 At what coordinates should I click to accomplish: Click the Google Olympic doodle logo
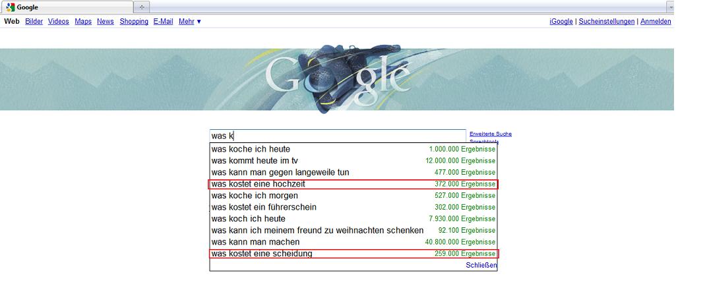(x=336, y=79)
